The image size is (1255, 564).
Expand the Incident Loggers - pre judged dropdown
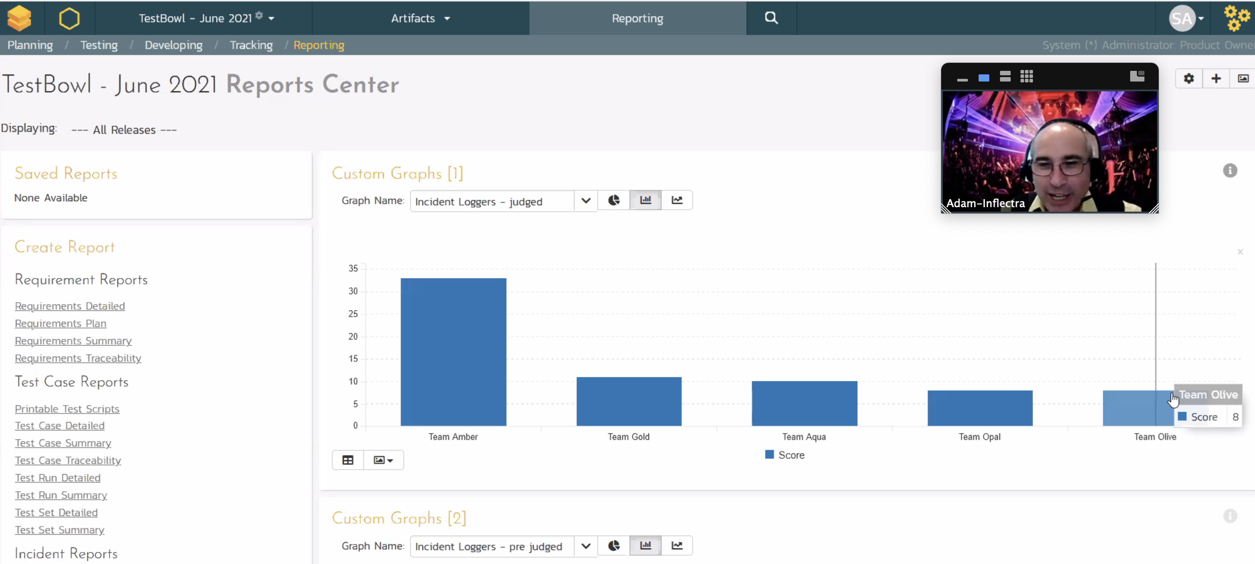pos(586,546)
